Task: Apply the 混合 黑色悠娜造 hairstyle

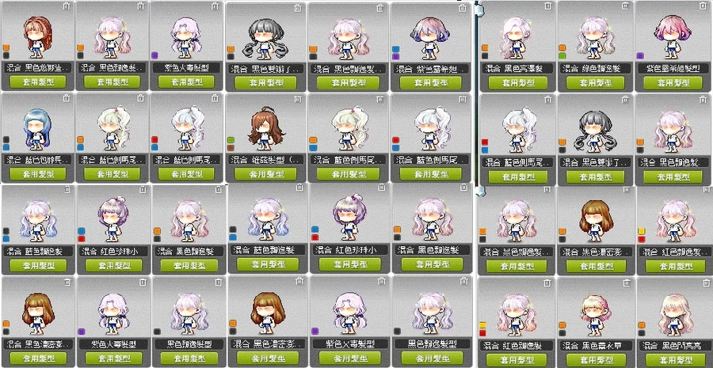Action: pyautogui.click(x=38, y=82)
